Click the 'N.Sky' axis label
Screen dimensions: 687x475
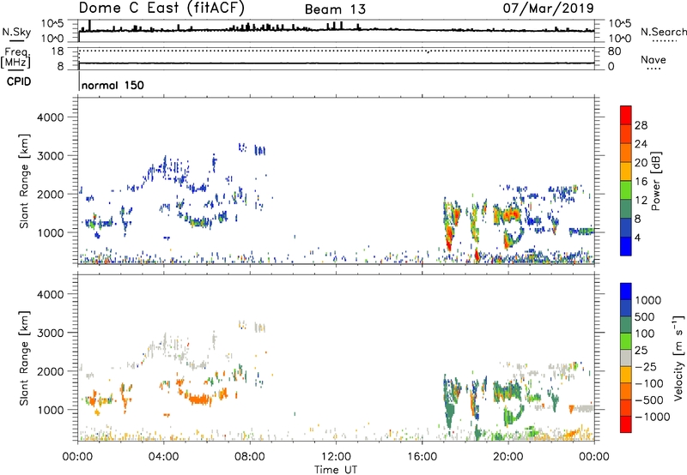[16, 32]
